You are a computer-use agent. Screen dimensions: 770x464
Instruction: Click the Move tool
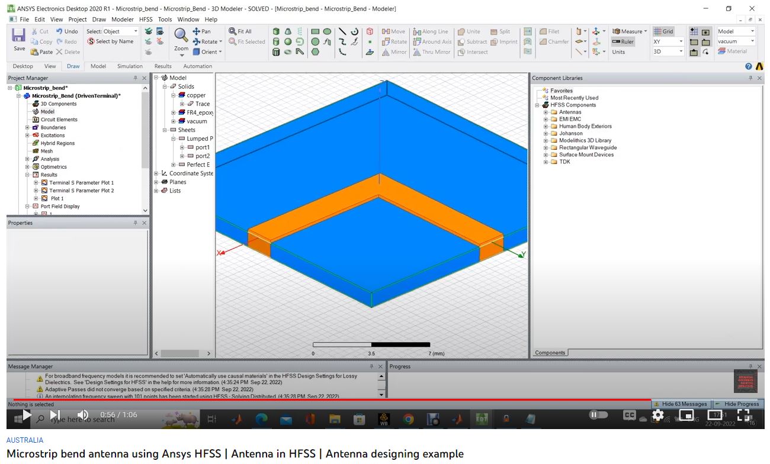[x=394, y=31]
